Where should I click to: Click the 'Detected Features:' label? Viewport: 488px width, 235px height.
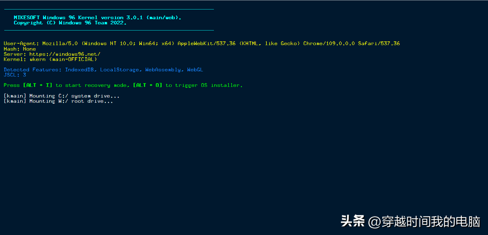click(33, 70)
